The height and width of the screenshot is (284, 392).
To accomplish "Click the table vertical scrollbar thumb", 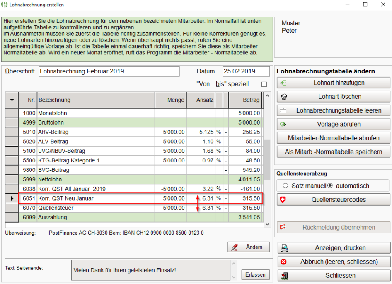I will point(267,160).
